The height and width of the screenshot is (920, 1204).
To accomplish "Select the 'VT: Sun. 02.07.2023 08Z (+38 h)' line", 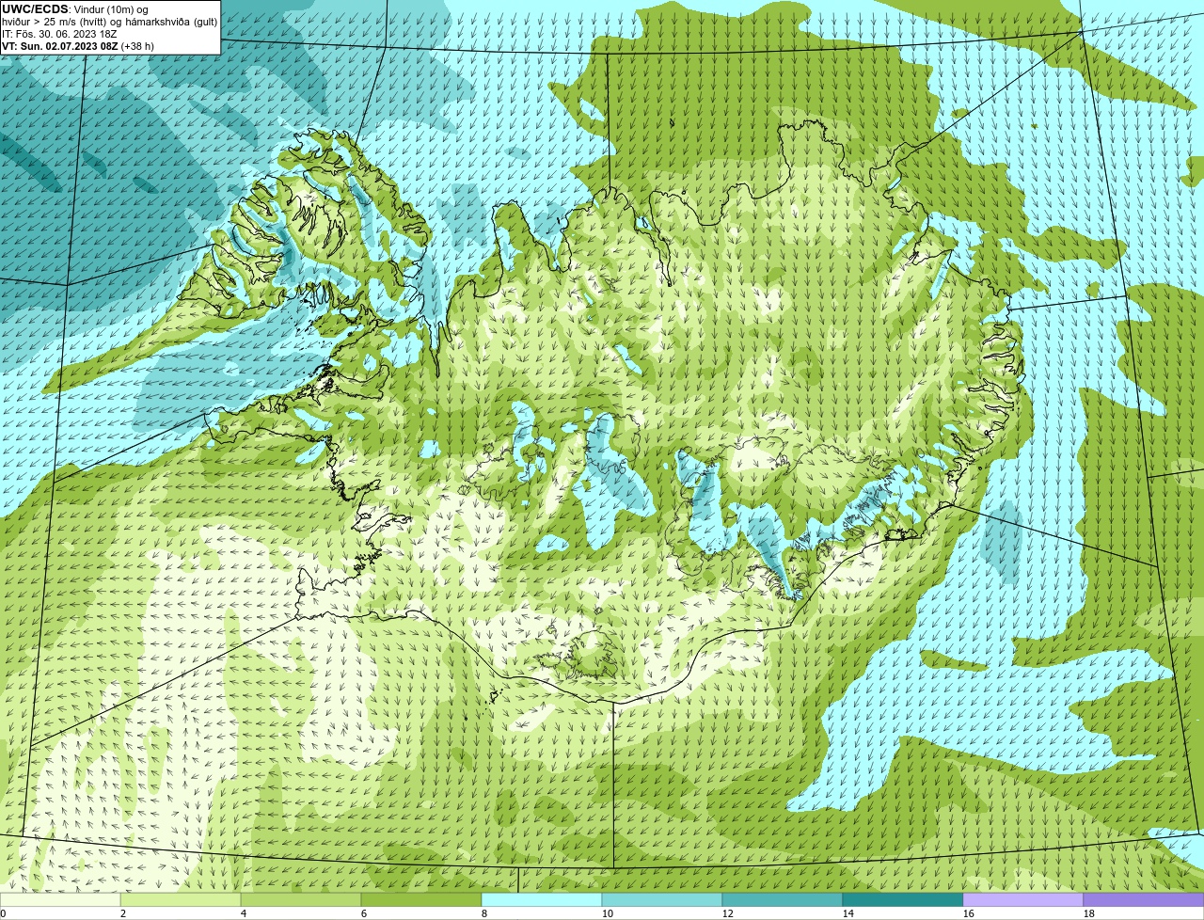I will [x=78, y=46].
